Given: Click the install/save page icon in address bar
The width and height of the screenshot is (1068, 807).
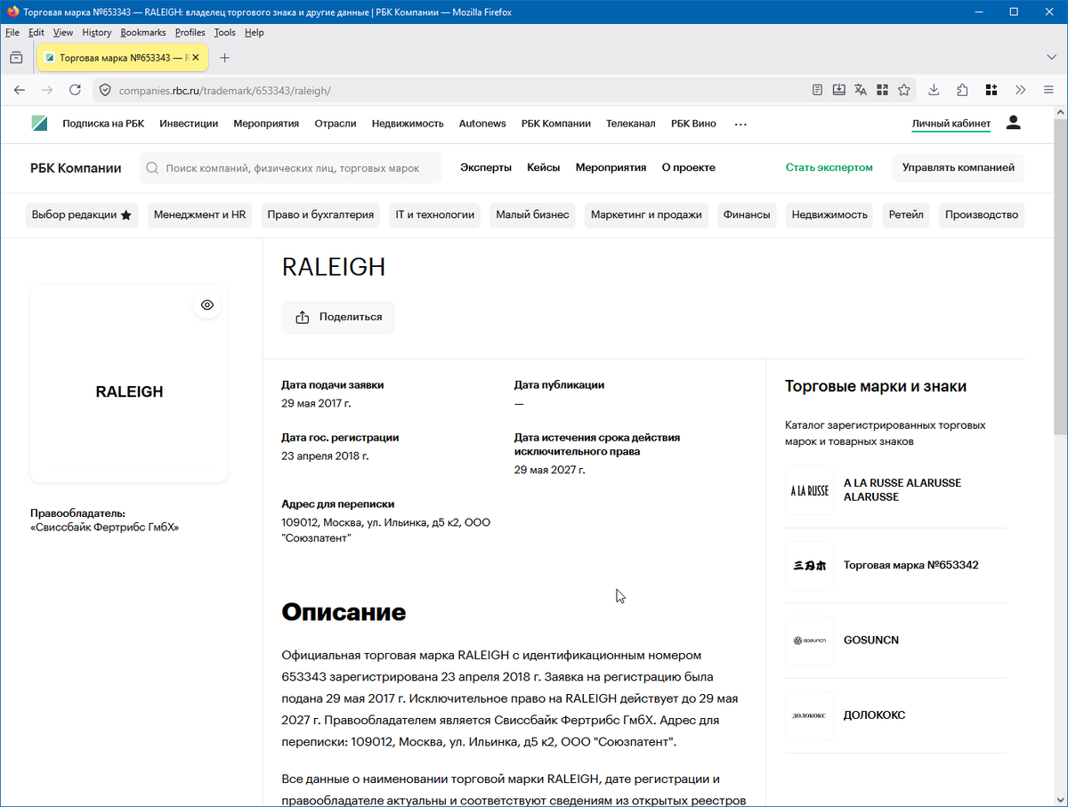Looking at the screenshot, I should point(839,90).
